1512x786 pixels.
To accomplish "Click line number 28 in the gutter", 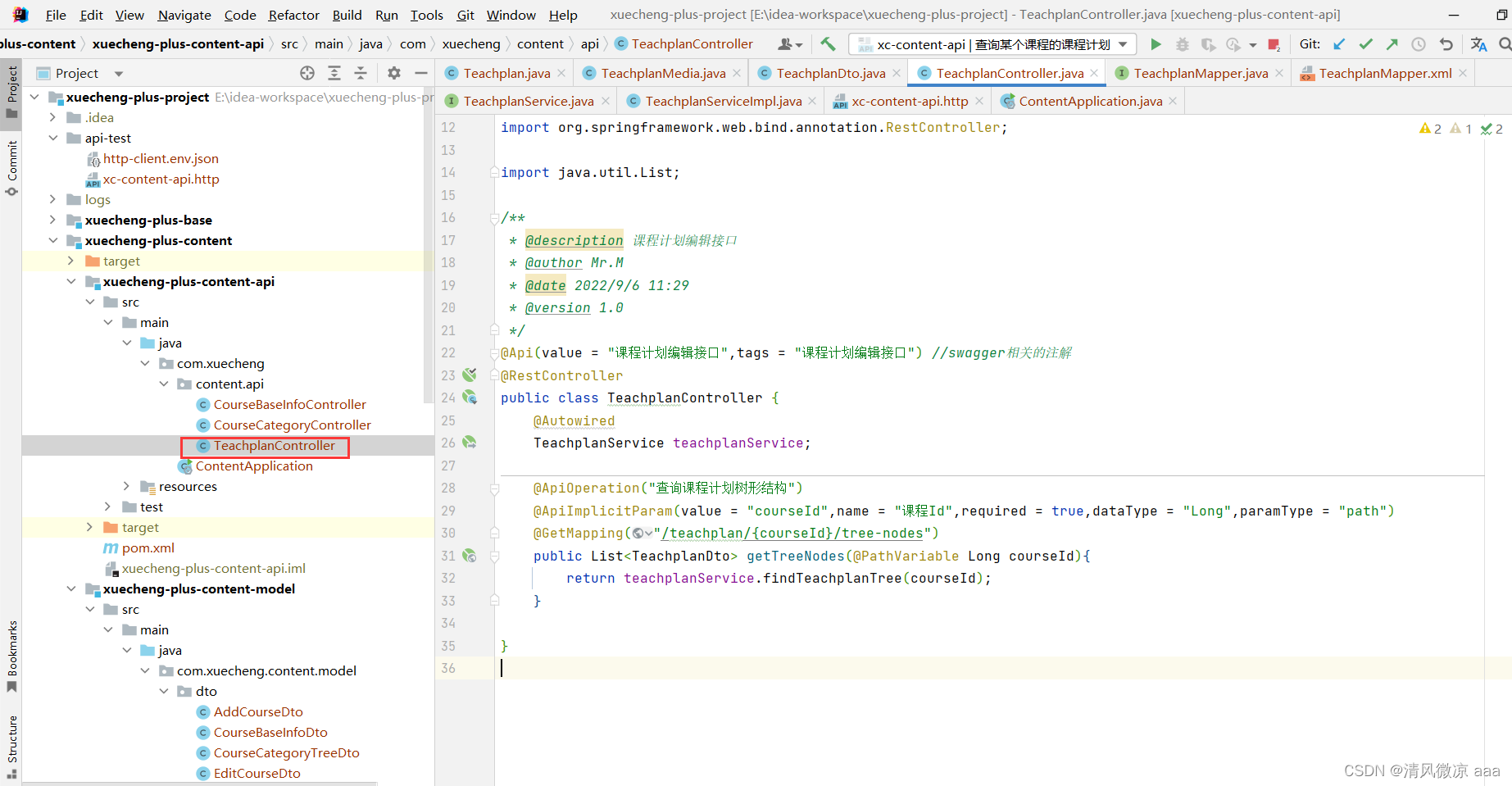I will (448, 488).
